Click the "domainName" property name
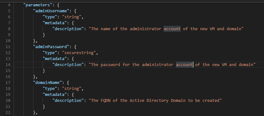This screenshot has width=264, height=116. pos(48,83)
